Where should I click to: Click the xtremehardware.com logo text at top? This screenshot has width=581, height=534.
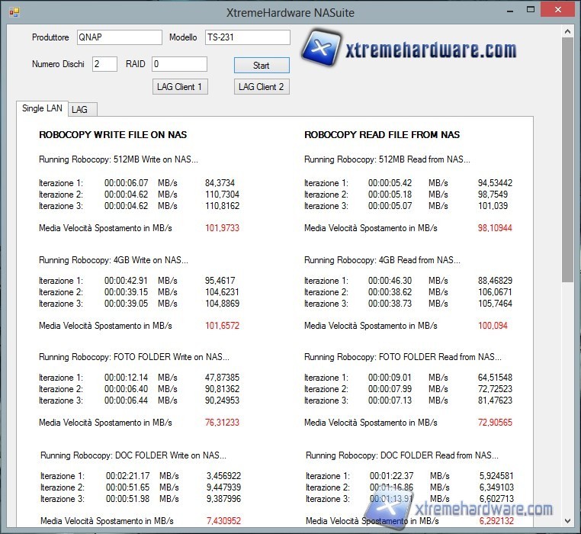point(431,50)
